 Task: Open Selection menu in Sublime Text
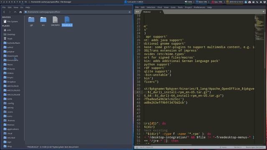point(151,7)
